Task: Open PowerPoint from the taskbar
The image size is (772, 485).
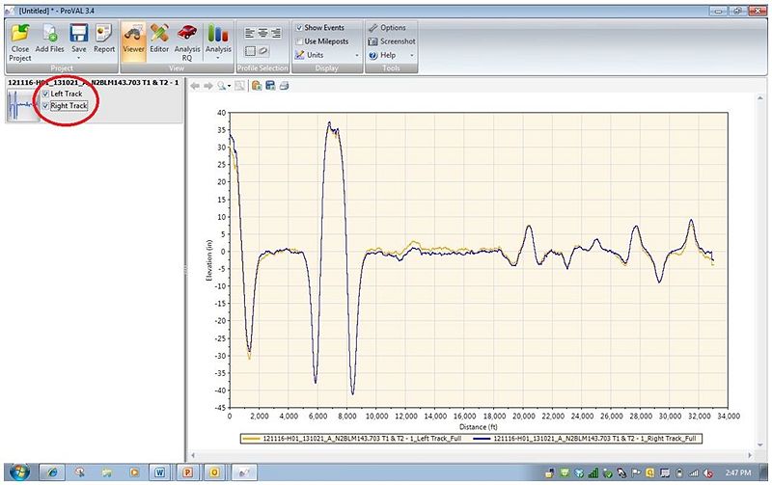Action: tap(187, 472)
